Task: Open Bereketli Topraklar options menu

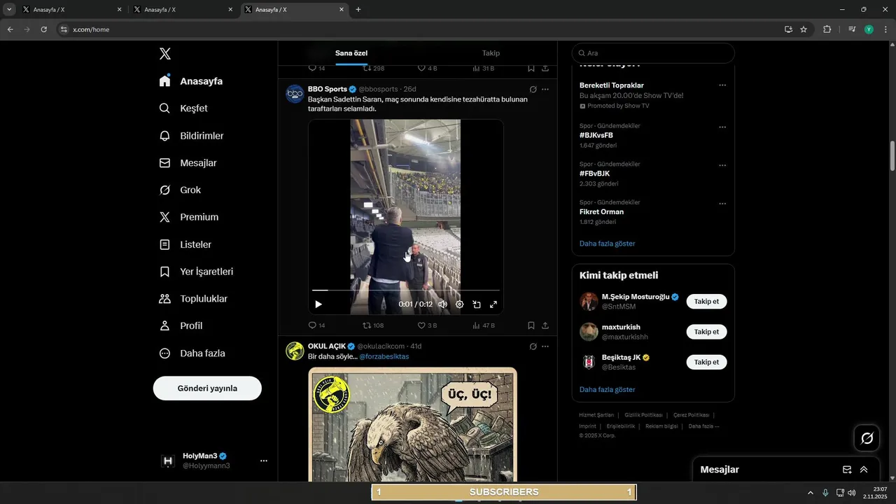Action: [722, 85]
